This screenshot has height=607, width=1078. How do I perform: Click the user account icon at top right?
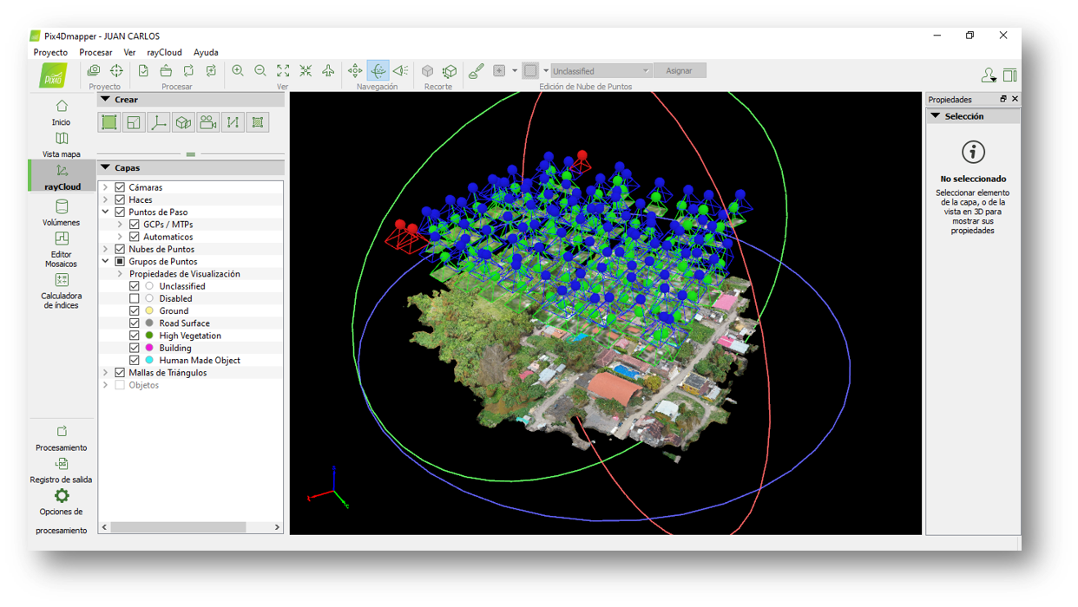pyautogui.click(x=989, y=75)
